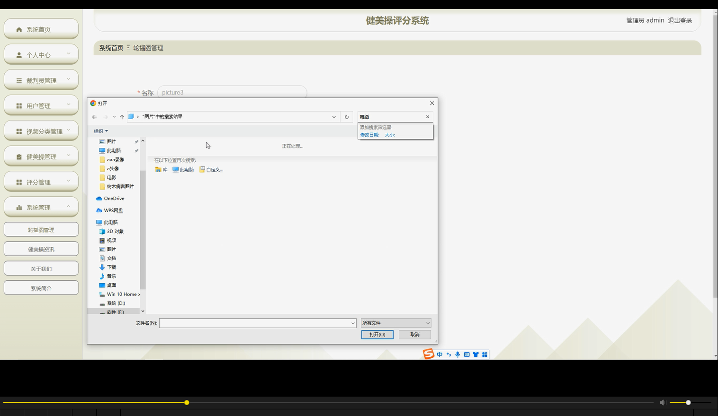
Task: Unpin the 图片 folder pin toggle
Action: point(136,141)
